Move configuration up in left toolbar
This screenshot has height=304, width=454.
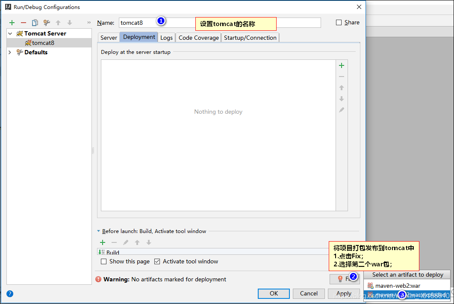click(x=58, y=23)
